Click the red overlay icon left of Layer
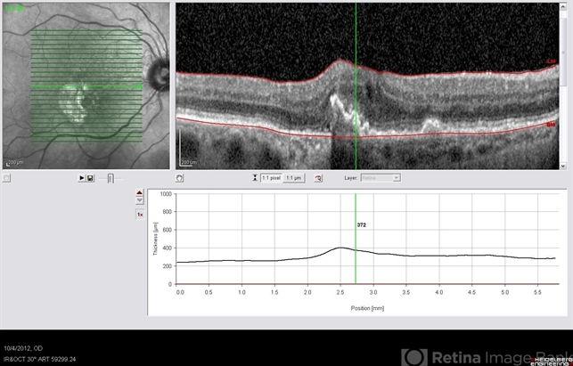The image size is (573, 366). pos(318,178)
